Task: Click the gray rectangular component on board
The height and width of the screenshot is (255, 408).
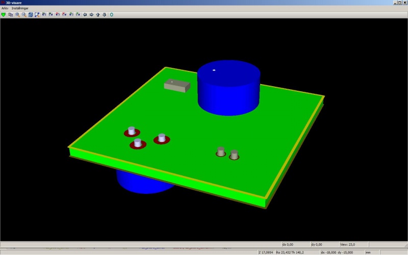Action: tap(176, 86)
